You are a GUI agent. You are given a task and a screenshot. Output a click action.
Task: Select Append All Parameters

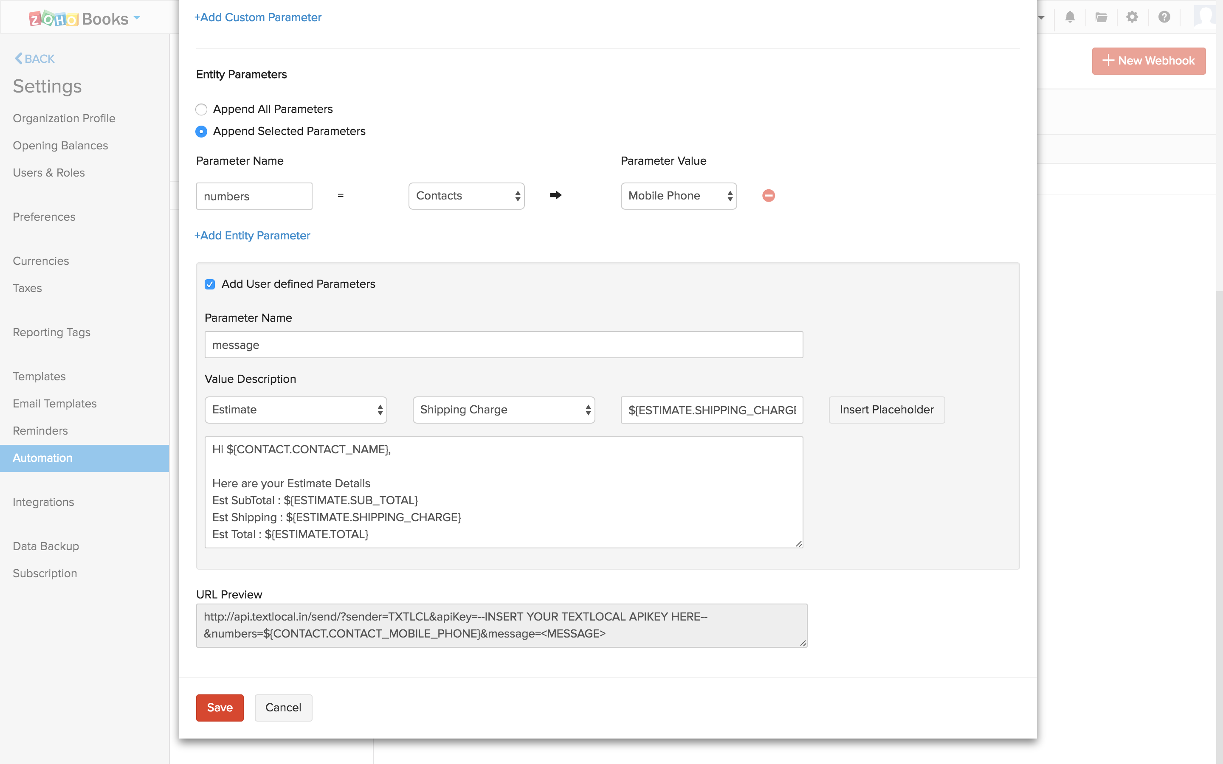[x=201, y=109]
